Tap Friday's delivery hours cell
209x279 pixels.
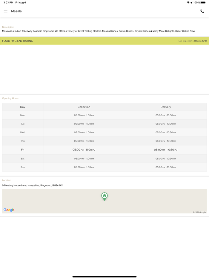point(166,150)
